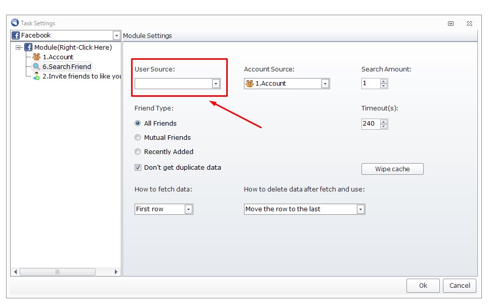Expand the How to fetch data dropdown
The width and height of the screenshot is (491, 307).
[x=188, y=209]
